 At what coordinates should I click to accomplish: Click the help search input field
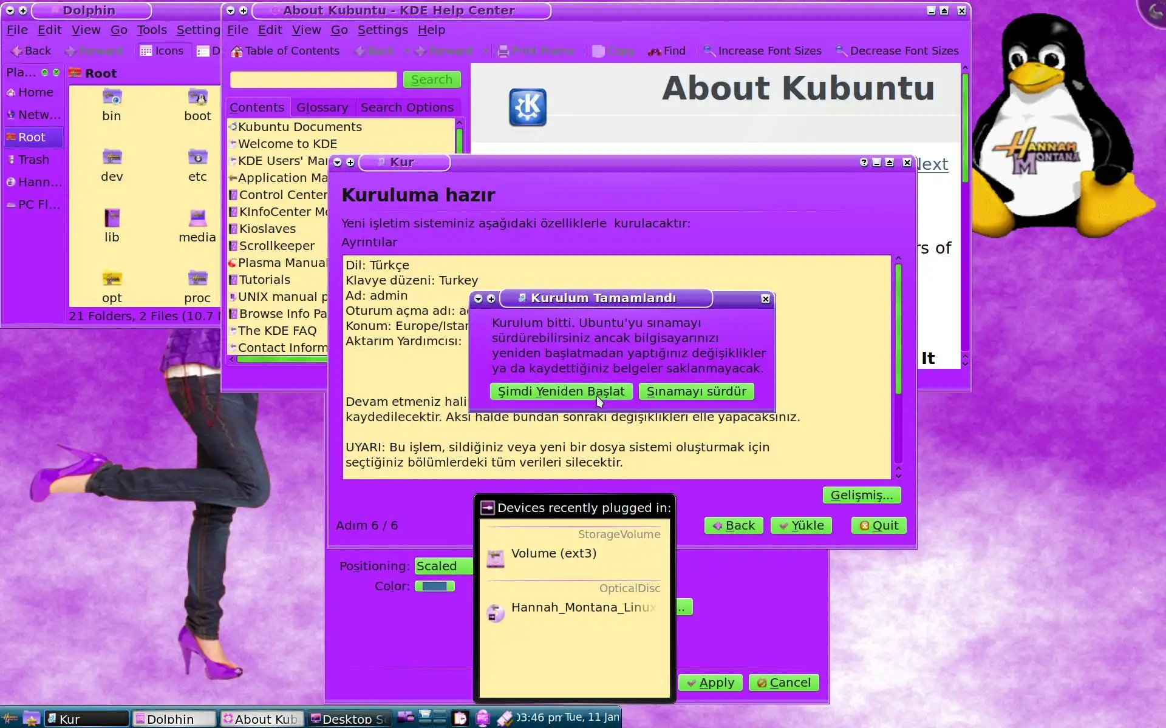coord(313,79)
